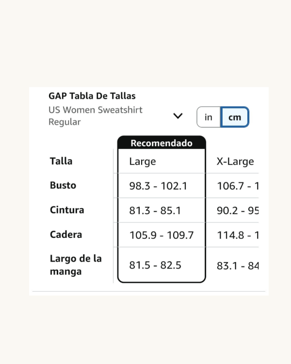Select the X-Large size column header

tap(235, 162)
